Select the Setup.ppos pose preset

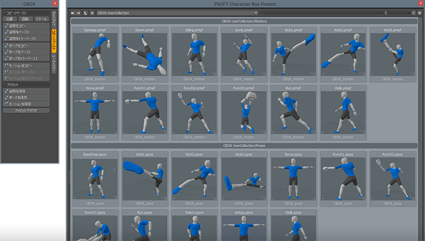(x=244, y=225)
